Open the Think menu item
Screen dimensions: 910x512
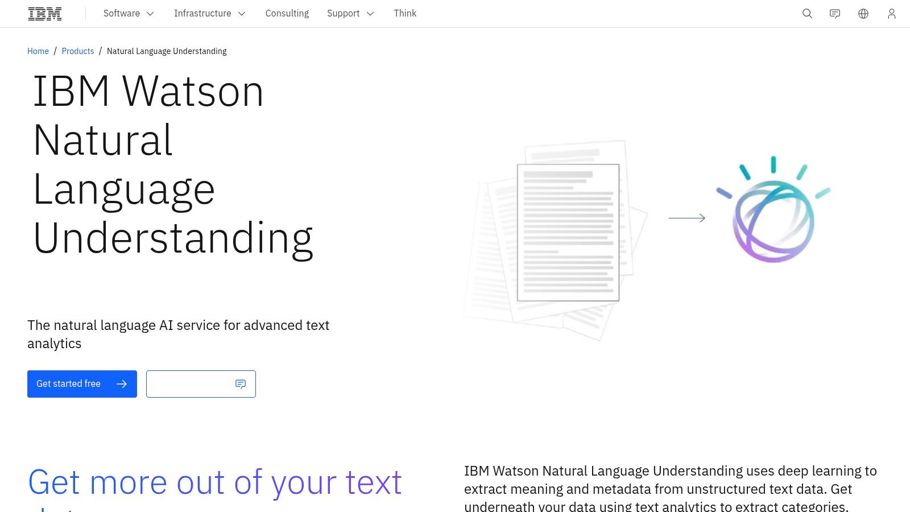pos(405,14)
